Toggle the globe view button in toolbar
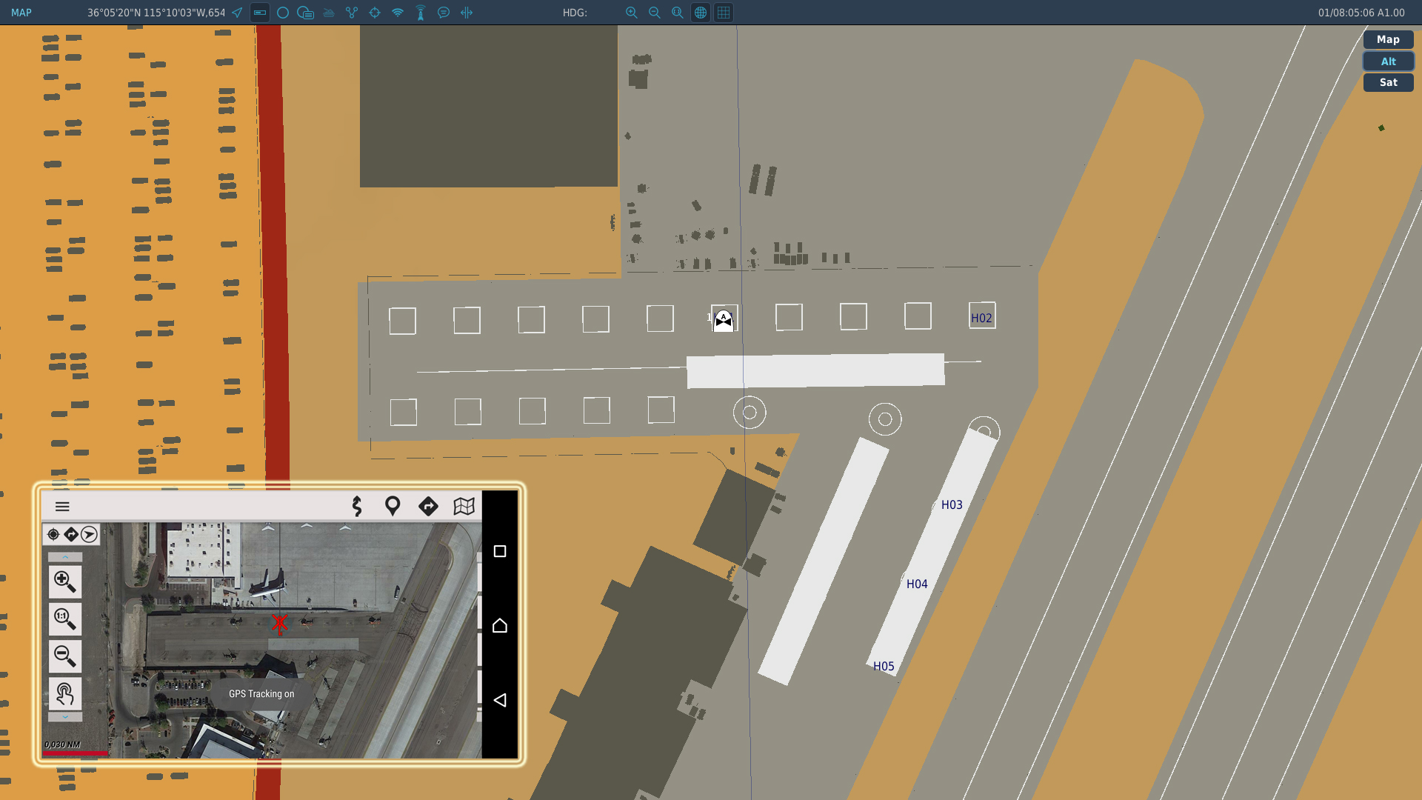 701,13
